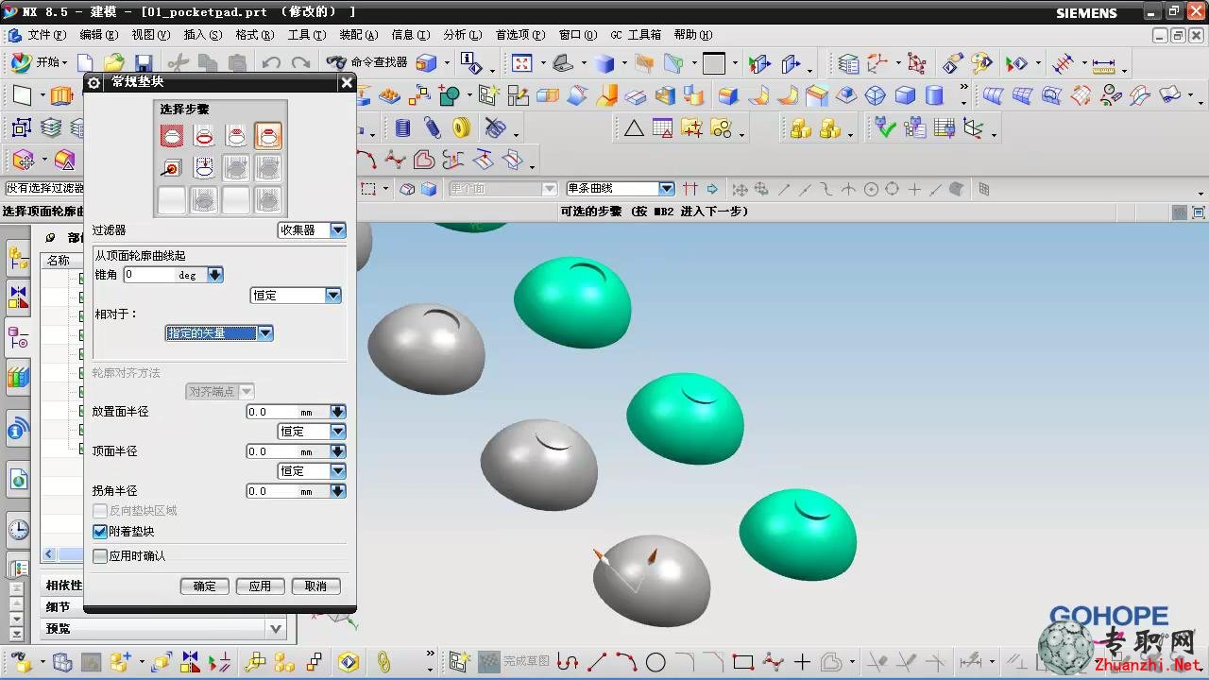1209x680 pixels.
Task: Click the yellow coil spring icon
Action: (x=461, y=127)
